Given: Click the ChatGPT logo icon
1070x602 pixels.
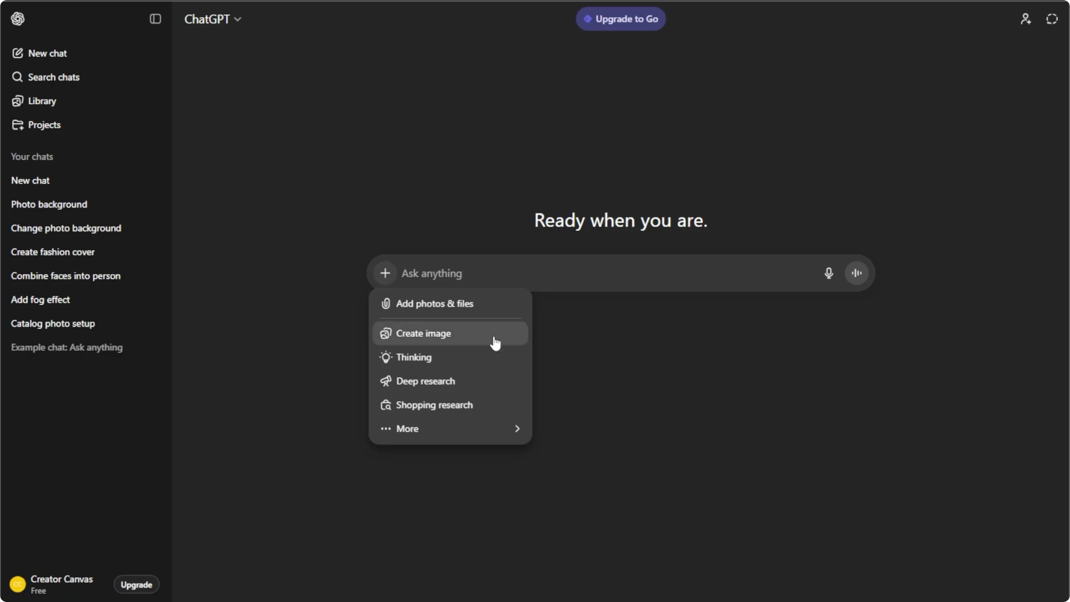Looking at the screenshot, I should [x=17, y=19].
